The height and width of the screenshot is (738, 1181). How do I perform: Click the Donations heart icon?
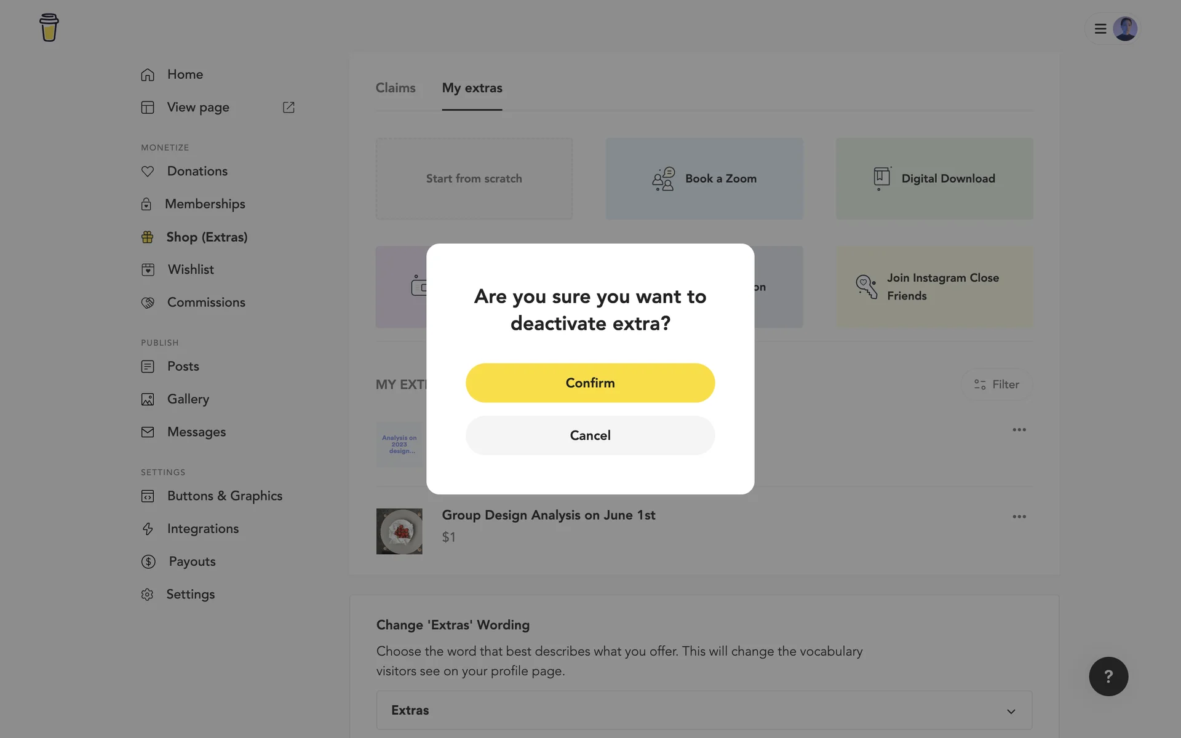[148, 172]
